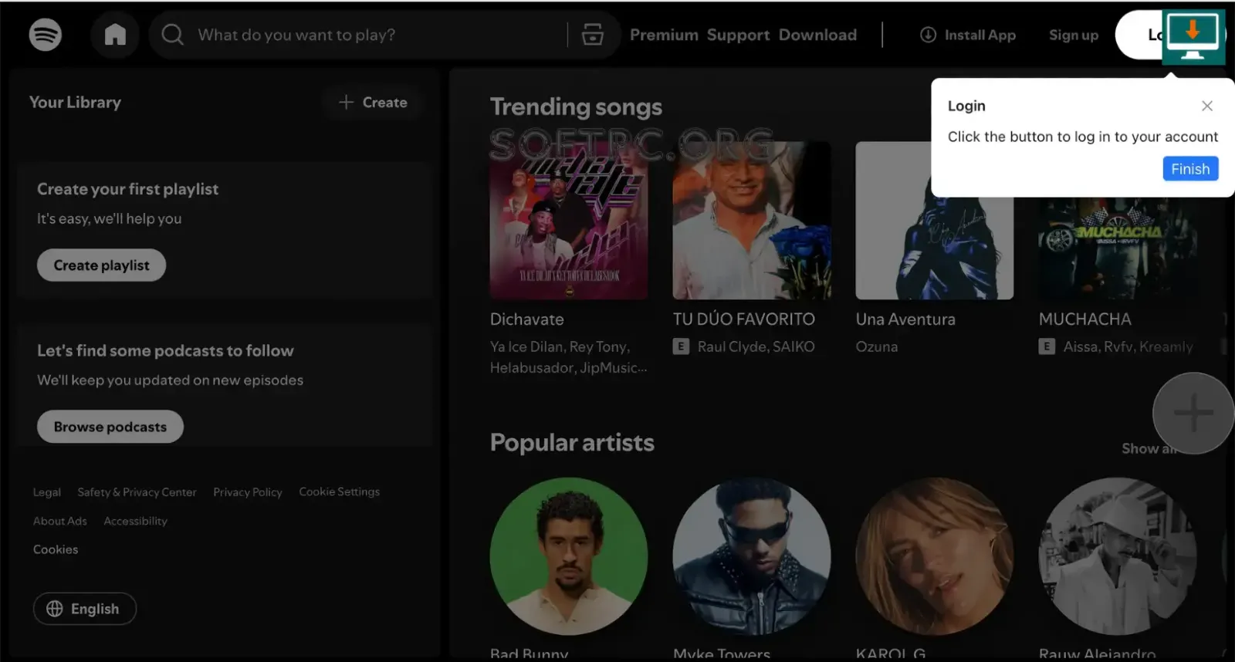This screenshot has width=1235, height=662.
Task: Click the Browse podcasts button
Action: [x=110, y=427]
